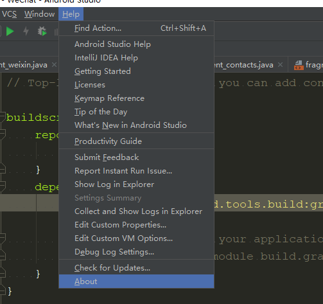Choose Find Action... from Help menu
This screenshot has width=323, height=304.
tap(137, 28)
